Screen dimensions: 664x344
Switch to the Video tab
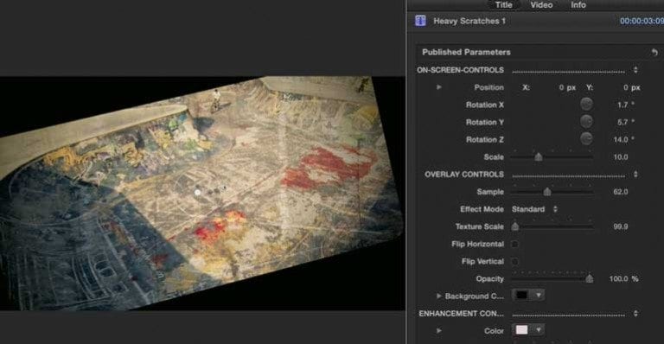point(541,5)
